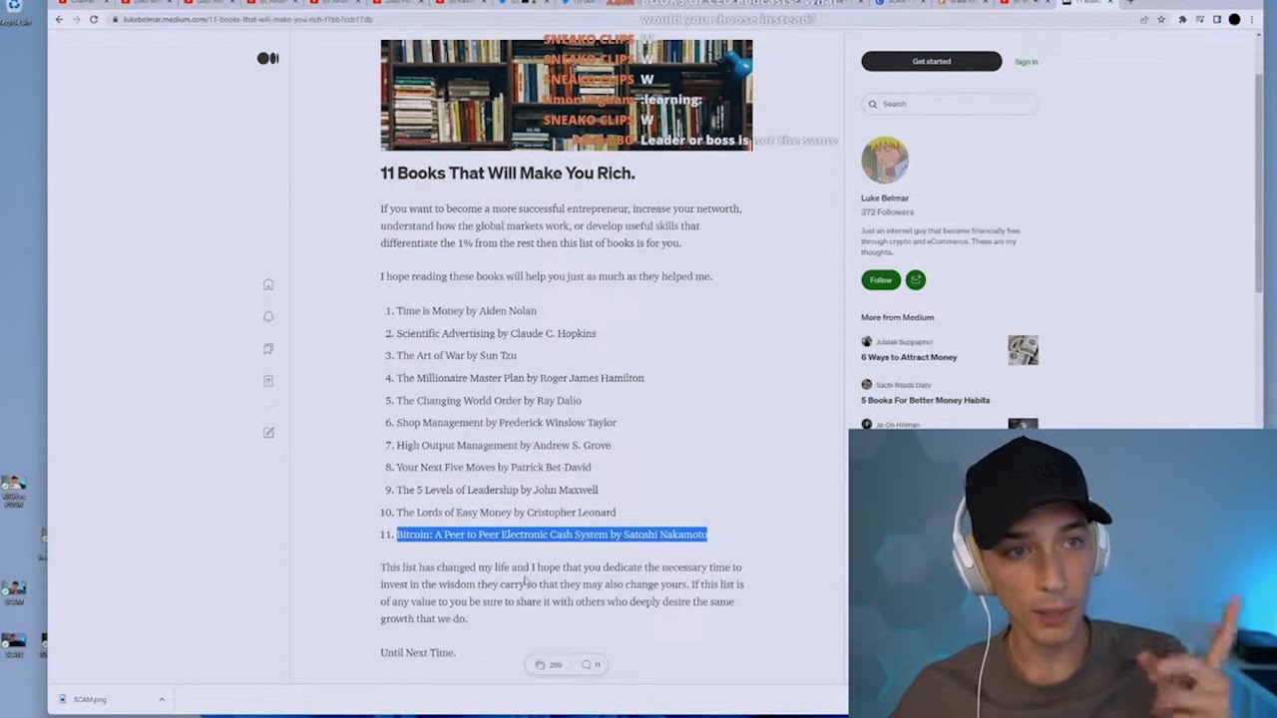Open '5 Books For Better Money Habits' article
1277x718 pixels.
(926, 400)
